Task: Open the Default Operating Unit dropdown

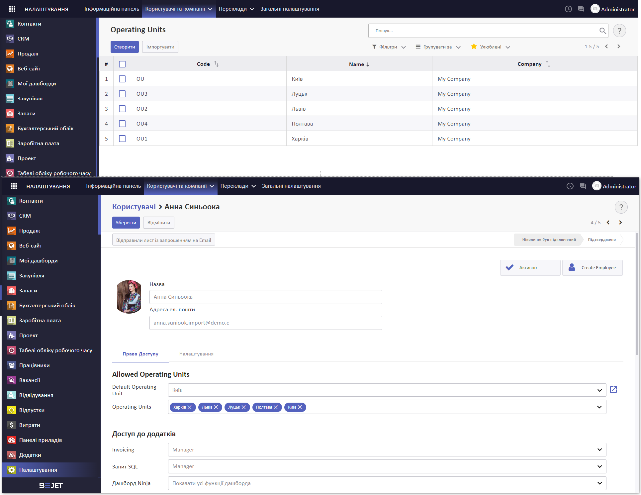Action: (599, 390)
